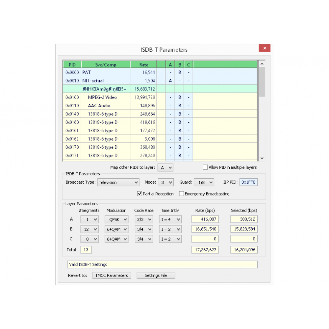329x329 pixels.
Task: Click the Settings File button
Action: click(156, 275)
